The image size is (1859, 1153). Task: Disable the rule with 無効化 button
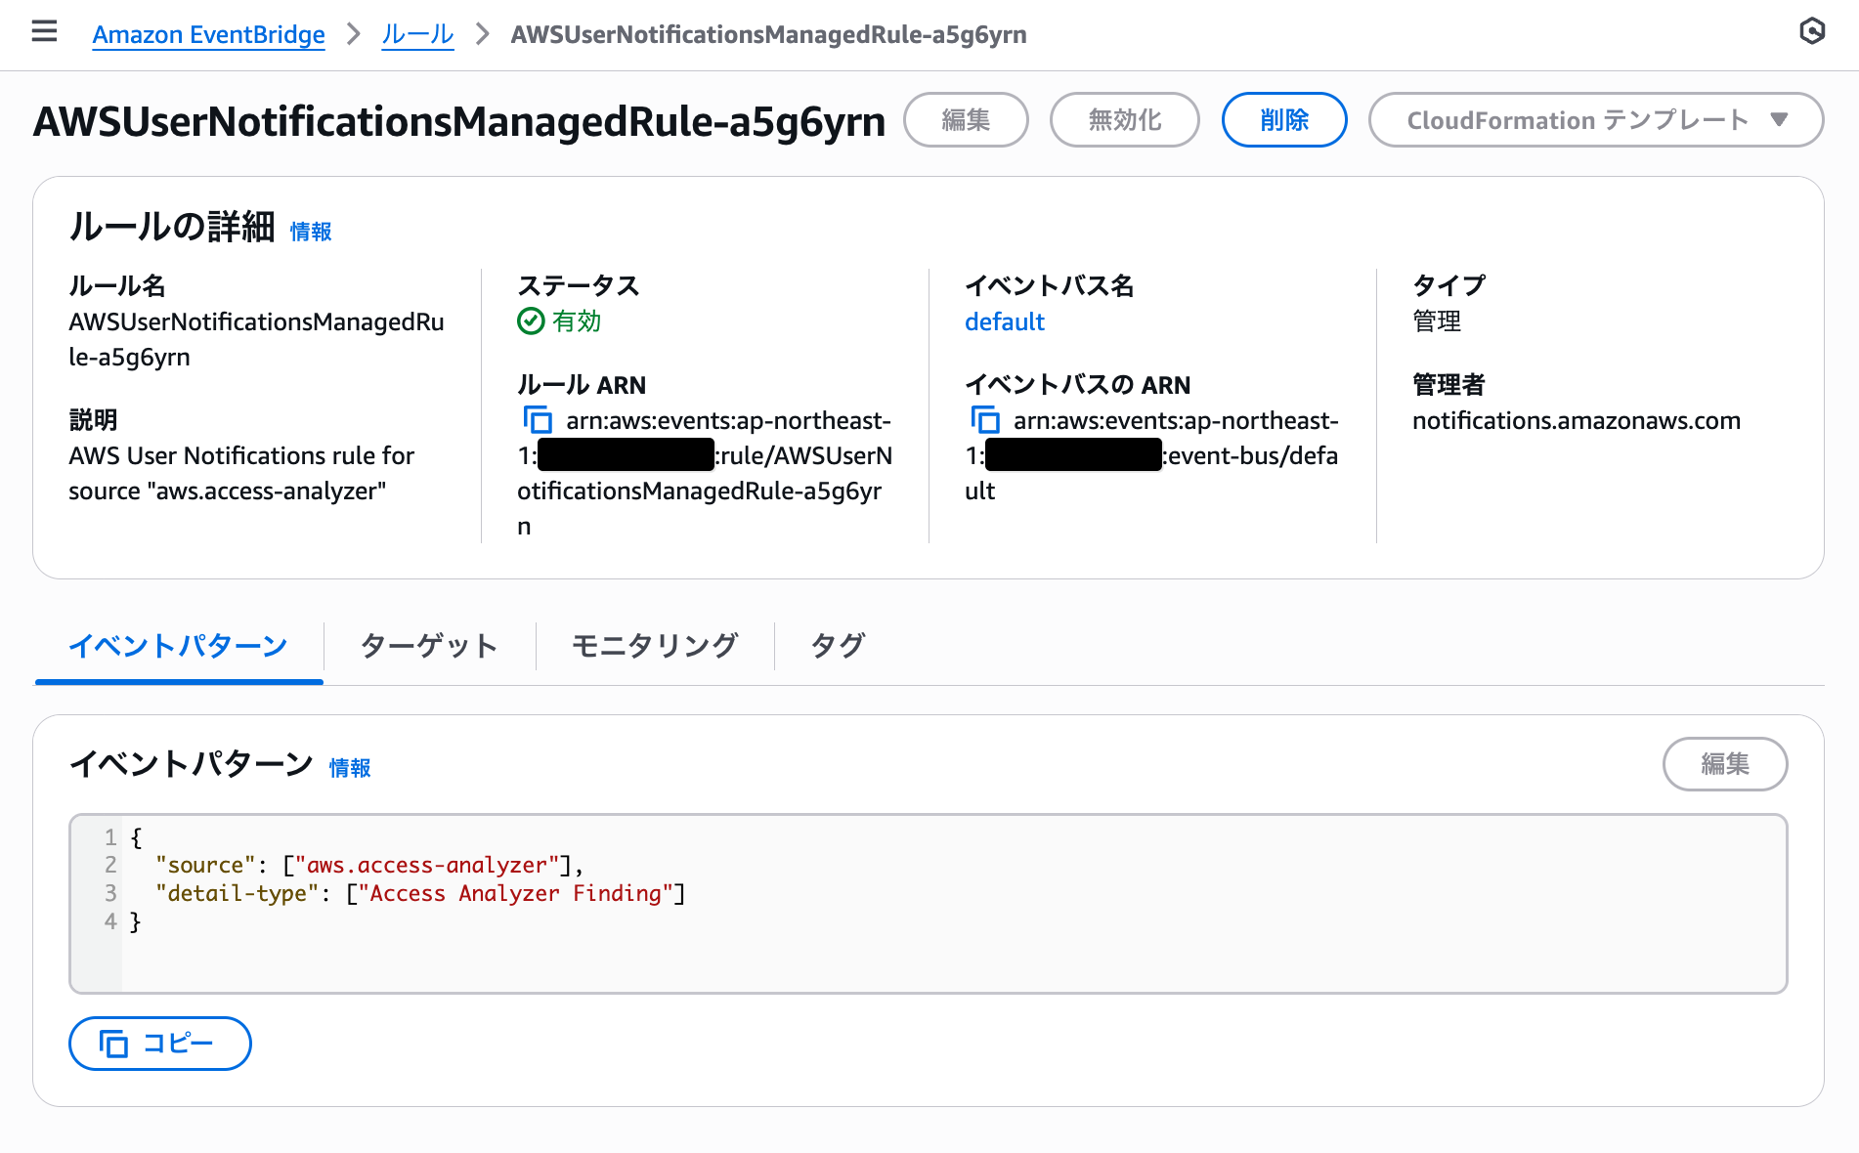click(x=1124, y=119)
